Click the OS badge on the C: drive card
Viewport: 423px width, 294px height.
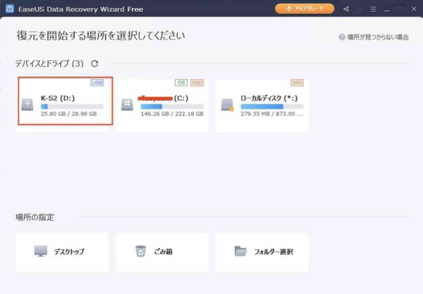point(181,83)
